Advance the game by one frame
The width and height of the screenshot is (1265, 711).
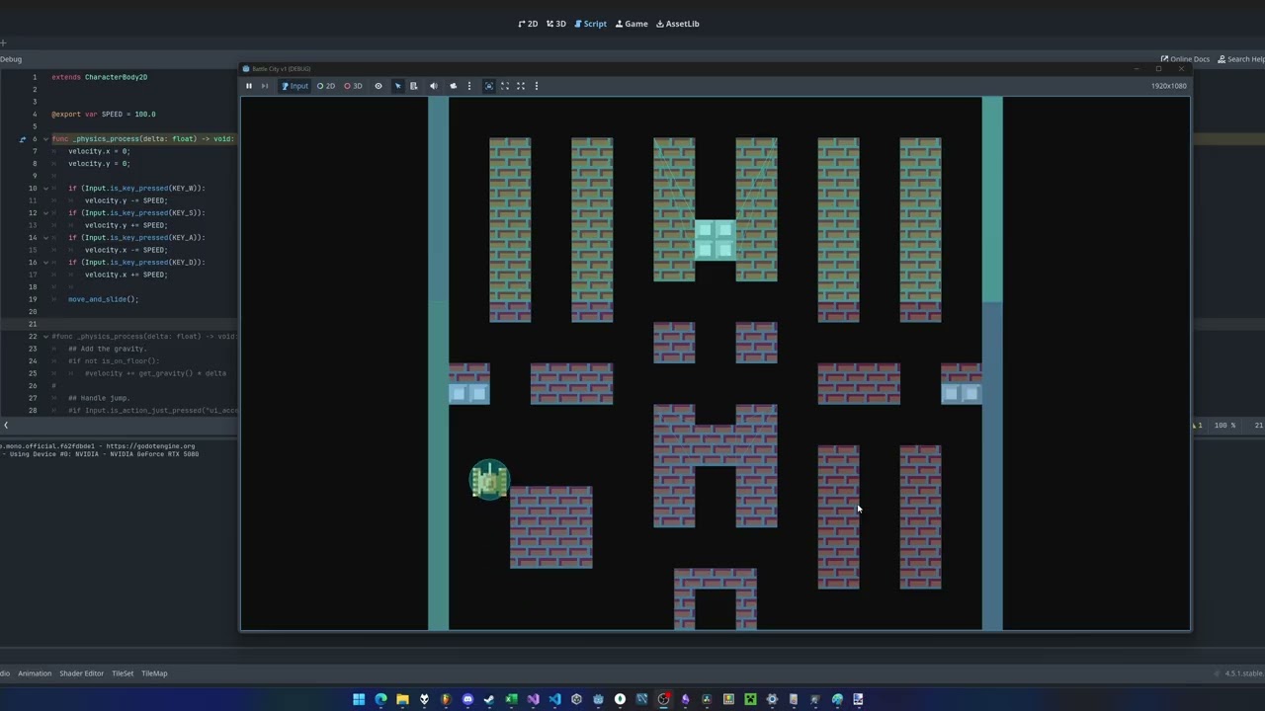(x=264, y=86)
